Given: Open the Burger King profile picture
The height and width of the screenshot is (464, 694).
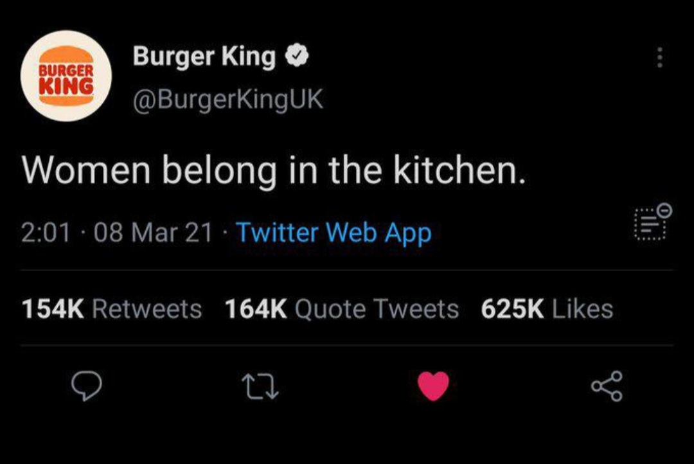Looking at the screenshot, I should (67, 76).
